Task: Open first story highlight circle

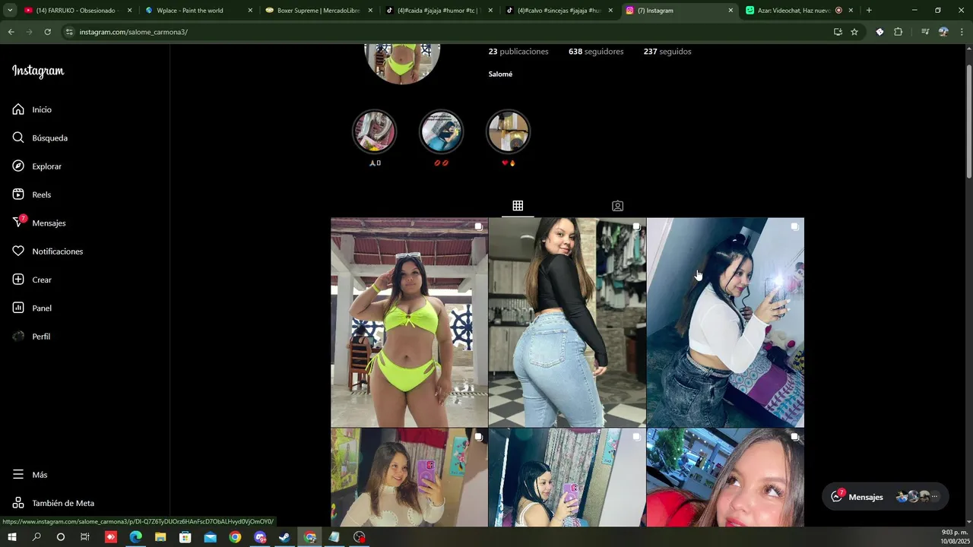Action: point(374,131)
